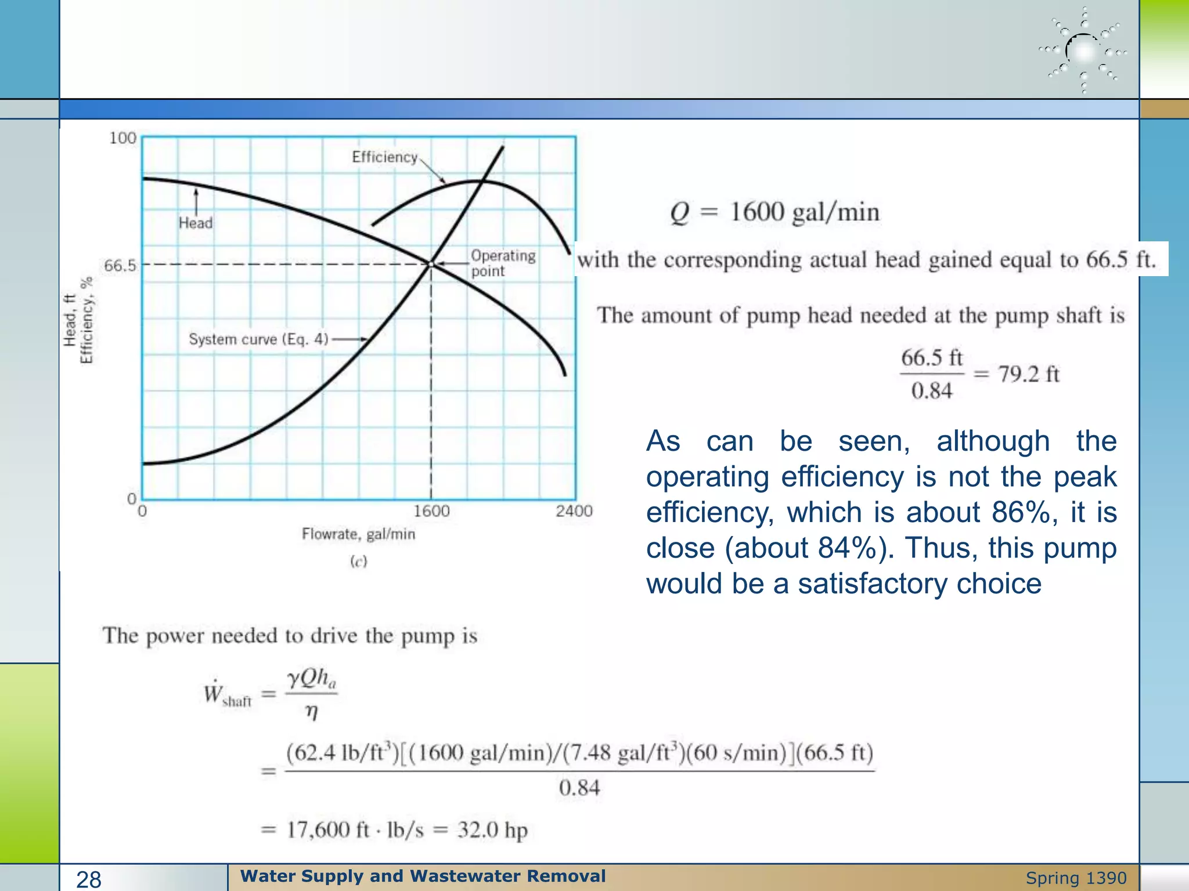This screenshot has height=891, width=1189.
Task: Click the satisfactory choice paragraph text
Action: point(881,512)
